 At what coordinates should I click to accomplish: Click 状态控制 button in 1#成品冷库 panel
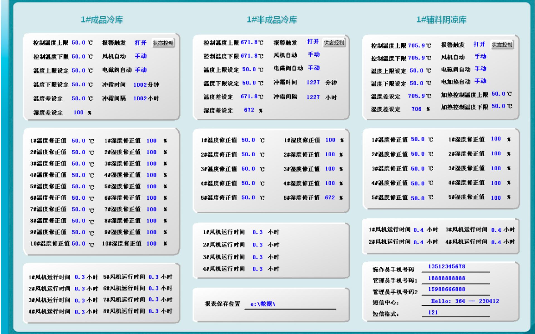(x=163, y=43)
